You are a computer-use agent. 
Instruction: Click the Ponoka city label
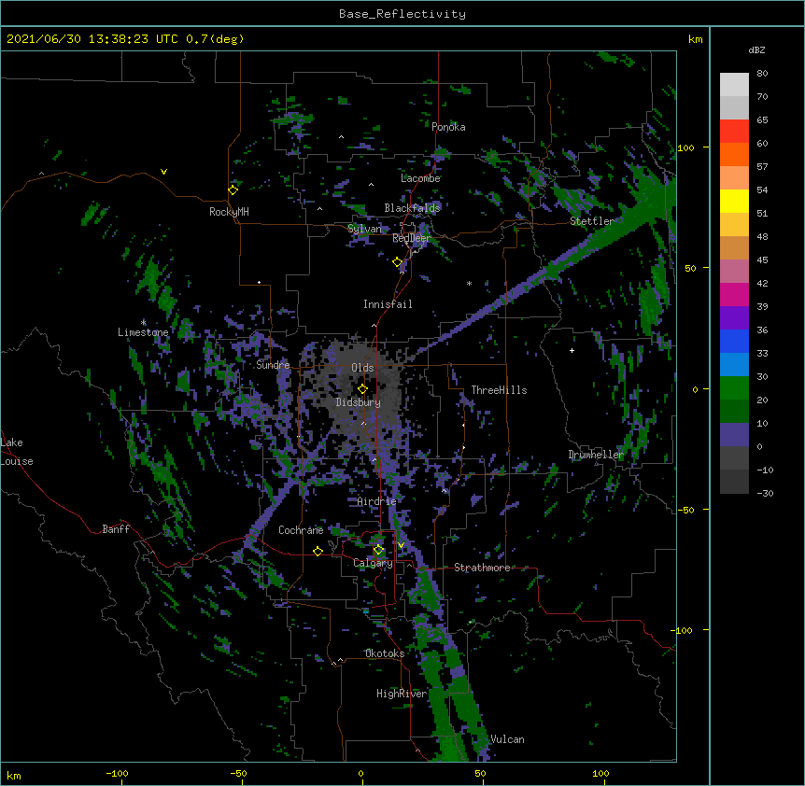pyautogui.click(x=448, y=127)
